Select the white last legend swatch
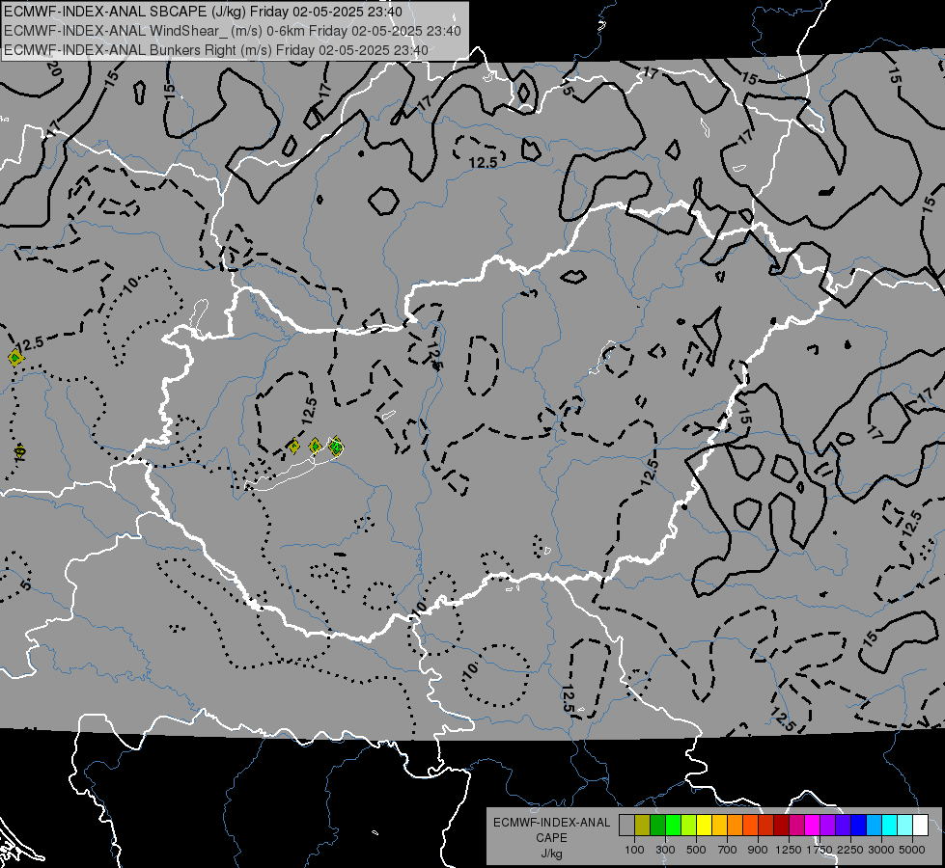945x868 pixels. pos(921,826)
